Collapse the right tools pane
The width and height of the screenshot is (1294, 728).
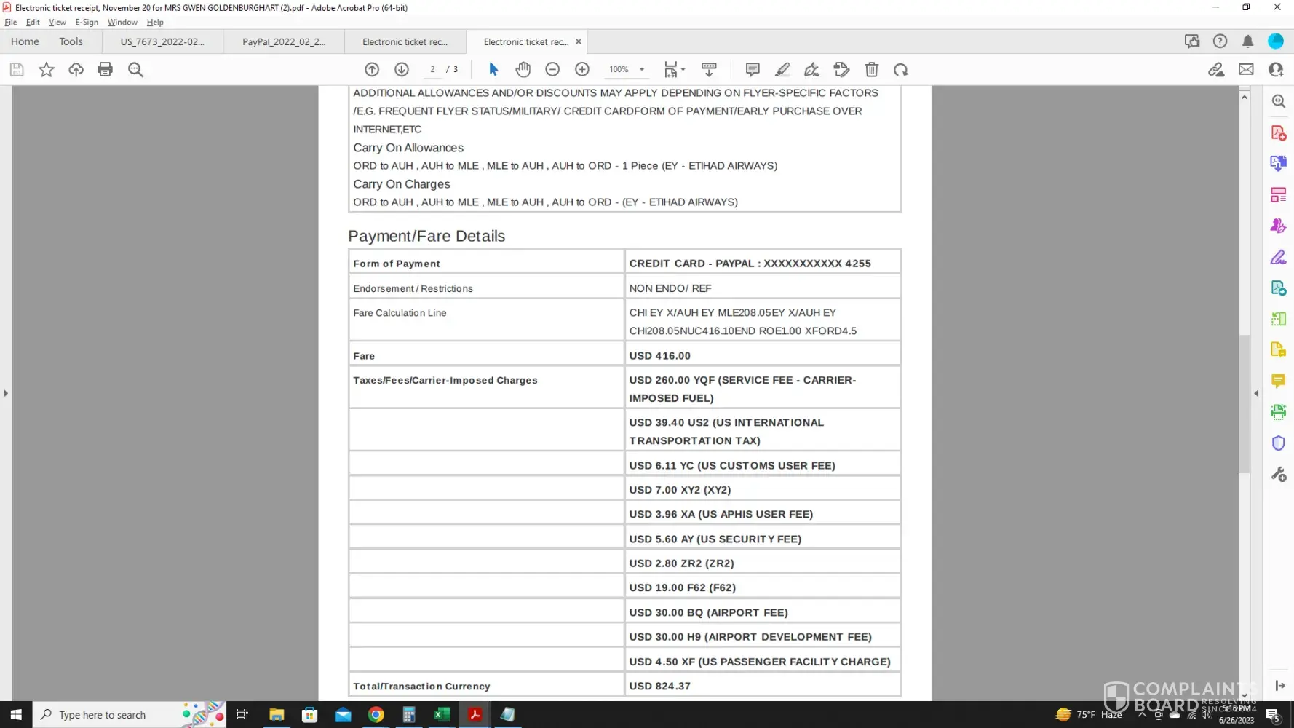(1256, 393)
